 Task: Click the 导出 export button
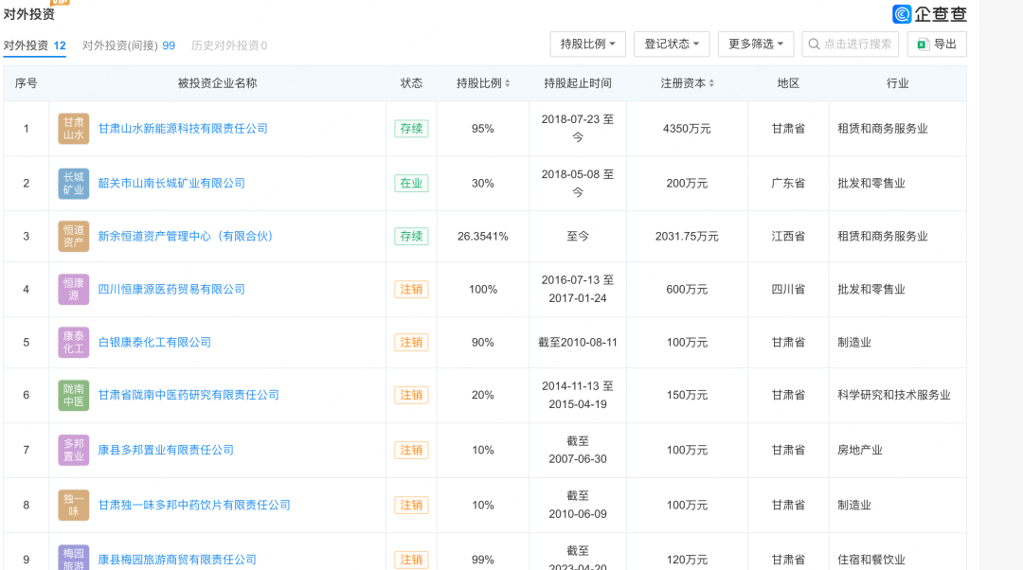(937, 44)
